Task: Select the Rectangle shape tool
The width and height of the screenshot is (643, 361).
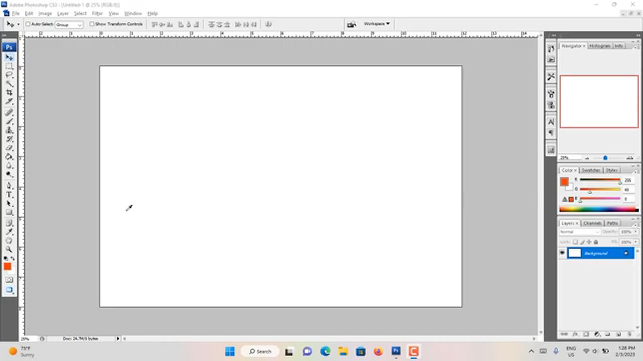Action: [9, 212]
